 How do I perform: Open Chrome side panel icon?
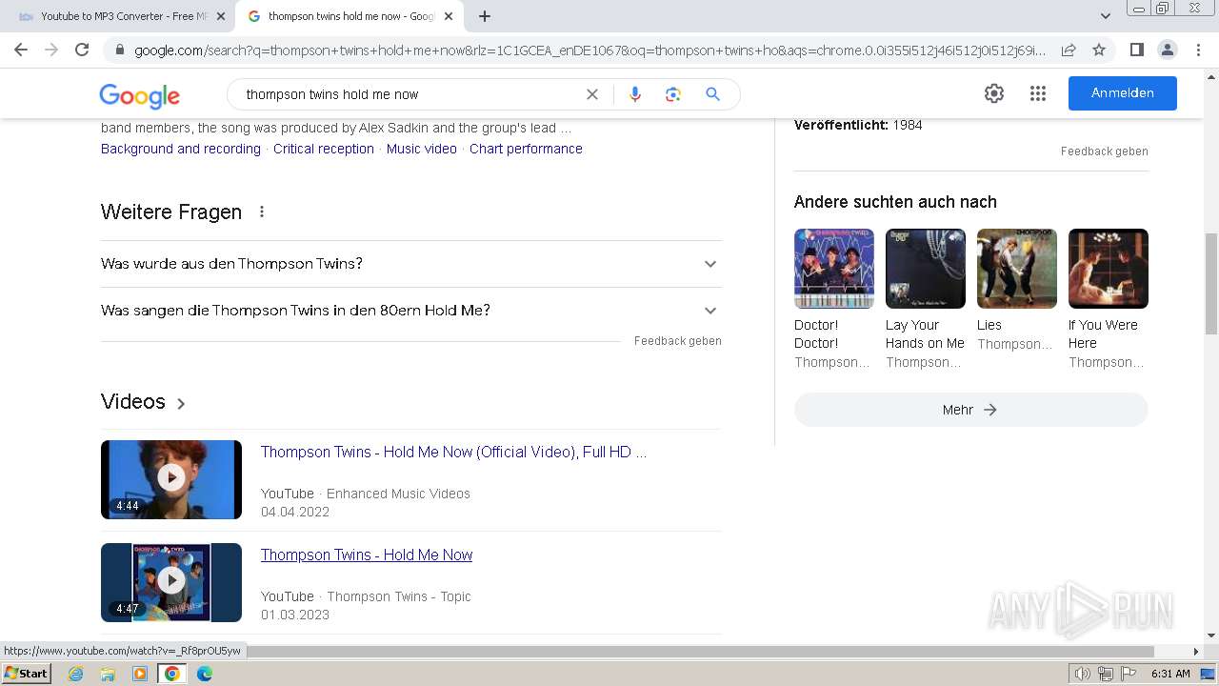(1136, 50)
